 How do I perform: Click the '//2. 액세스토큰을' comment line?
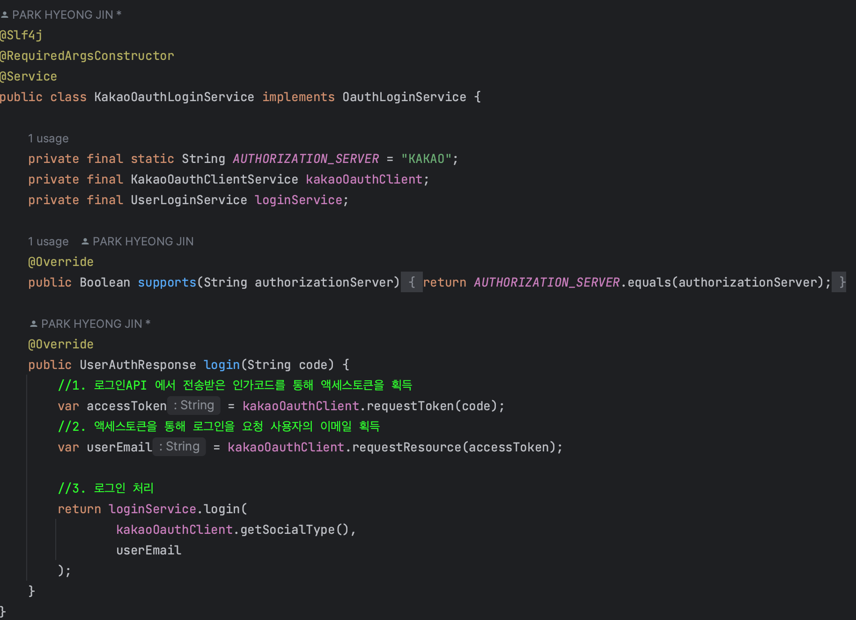click(x=219, y=427)
